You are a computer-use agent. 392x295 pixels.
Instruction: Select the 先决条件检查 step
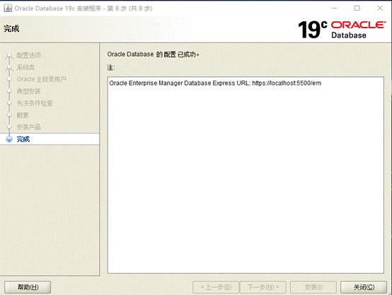point(35,103)
